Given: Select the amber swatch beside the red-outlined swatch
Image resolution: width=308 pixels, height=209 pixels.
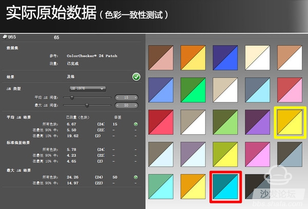Looking at the screenshot, I should click(x=193, y=186).
